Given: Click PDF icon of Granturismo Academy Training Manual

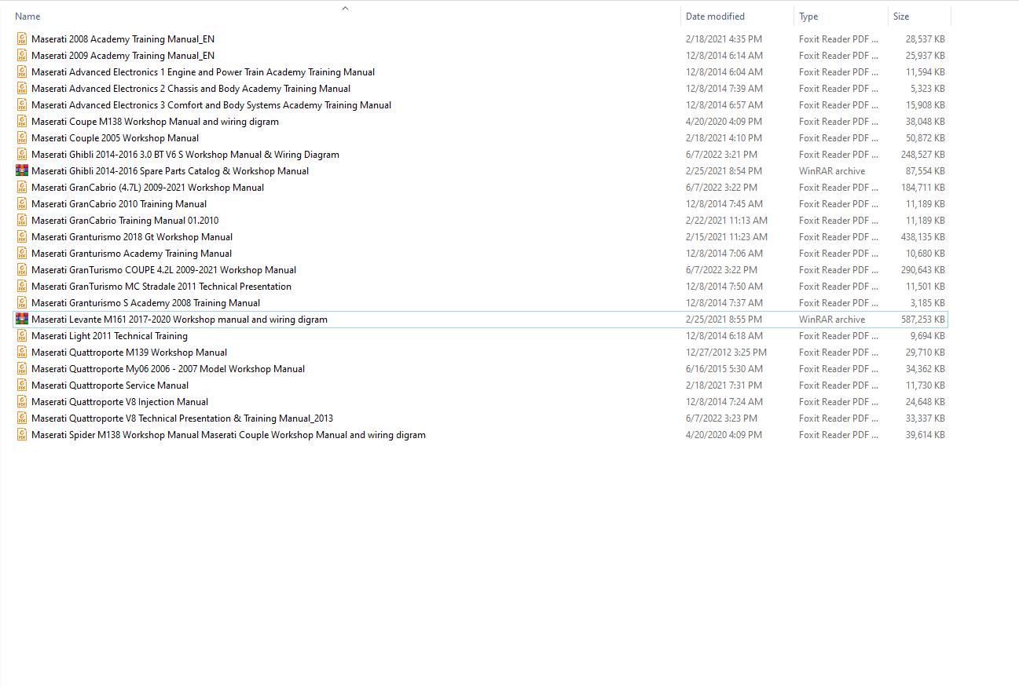Looking at the screenshot, I should [22, 253].
